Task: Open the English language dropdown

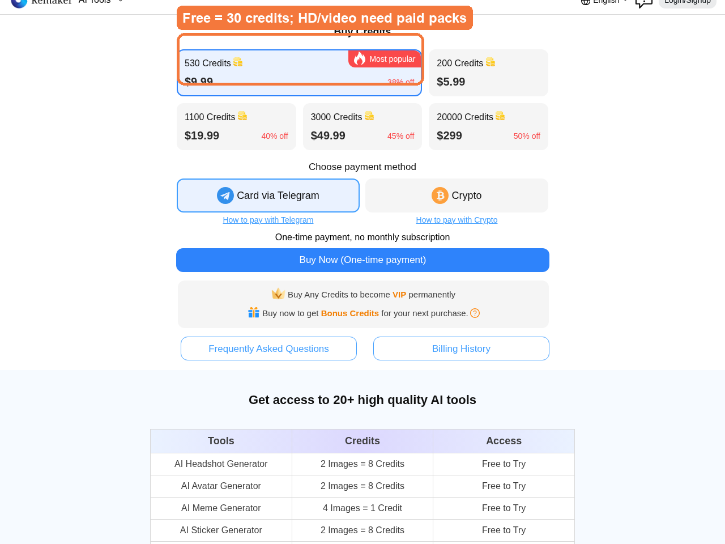Action: 604,2
